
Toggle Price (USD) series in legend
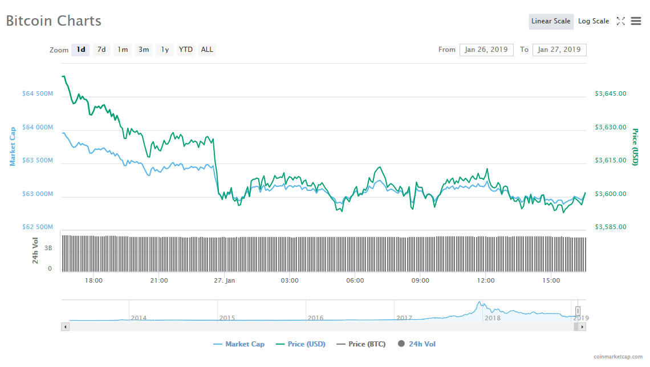300,344
